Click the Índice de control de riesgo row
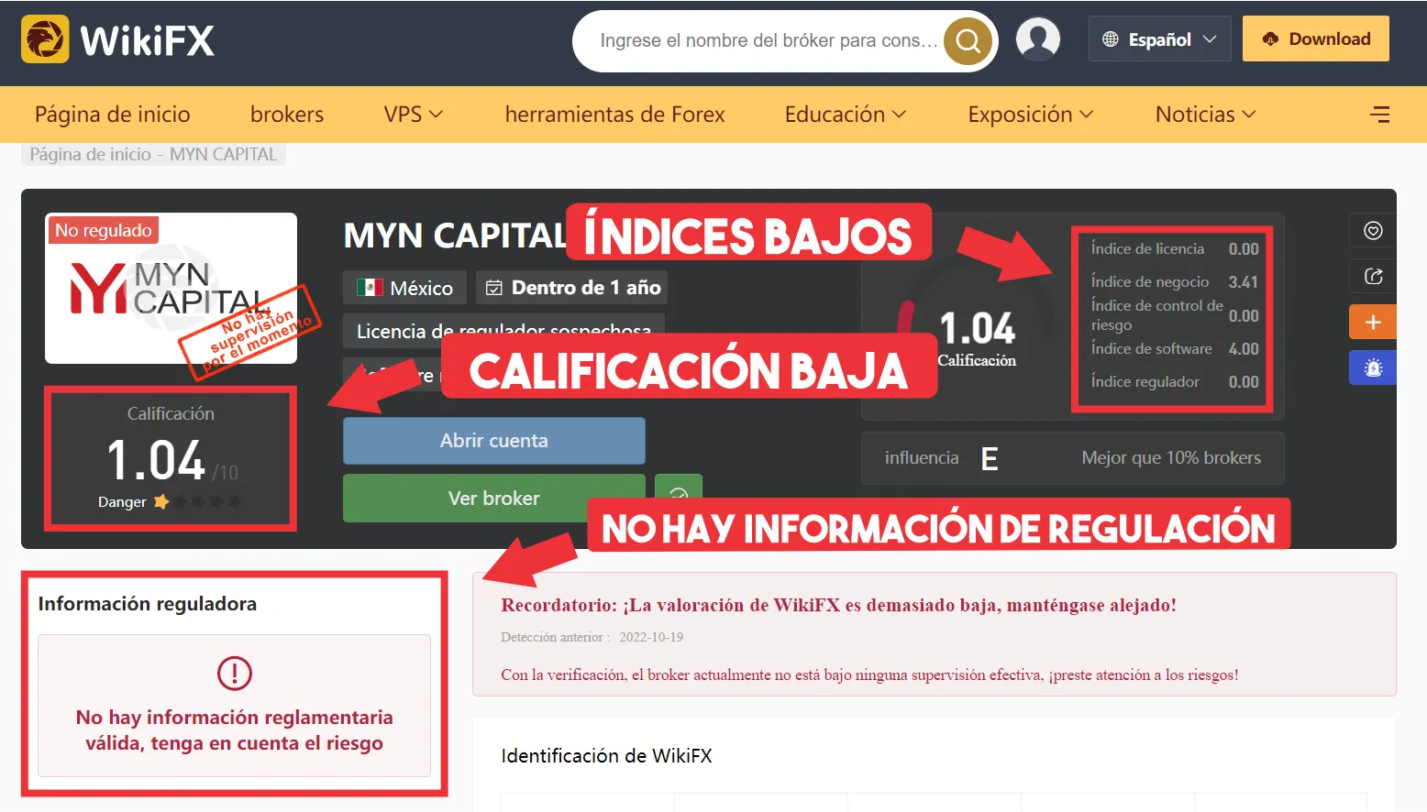 pyautogui.click(x=1174, y=315)
